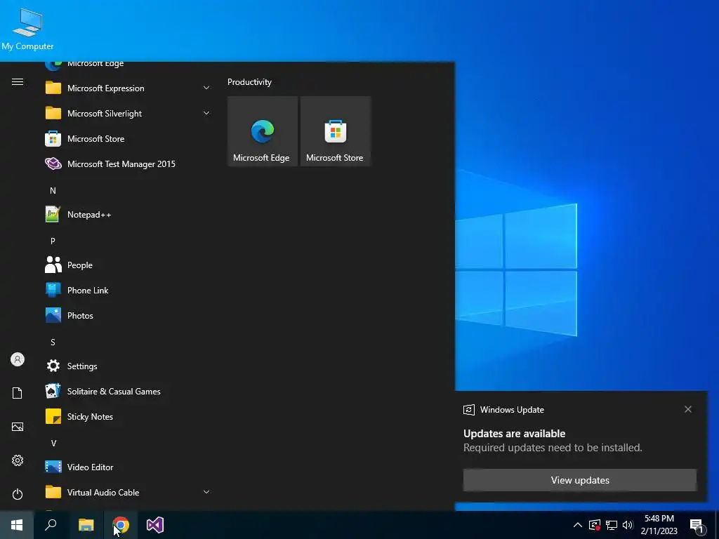Open user account icon in Start sidebar
Screen dimensions: 719x539
[x=18, y=359]
